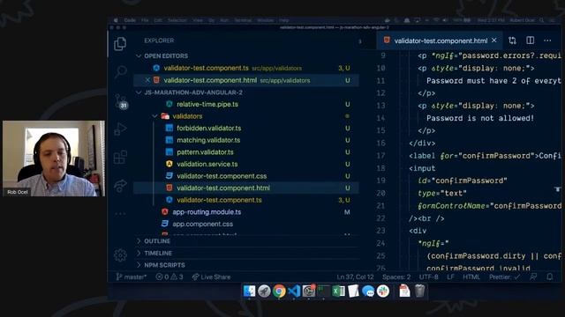
Task: Open Finder from the dock
Action: [x=249, y=291]
